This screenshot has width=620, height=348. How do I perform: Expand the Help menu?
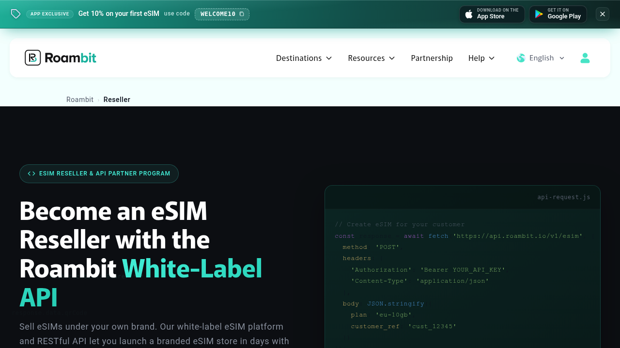[x=481, y=58]
